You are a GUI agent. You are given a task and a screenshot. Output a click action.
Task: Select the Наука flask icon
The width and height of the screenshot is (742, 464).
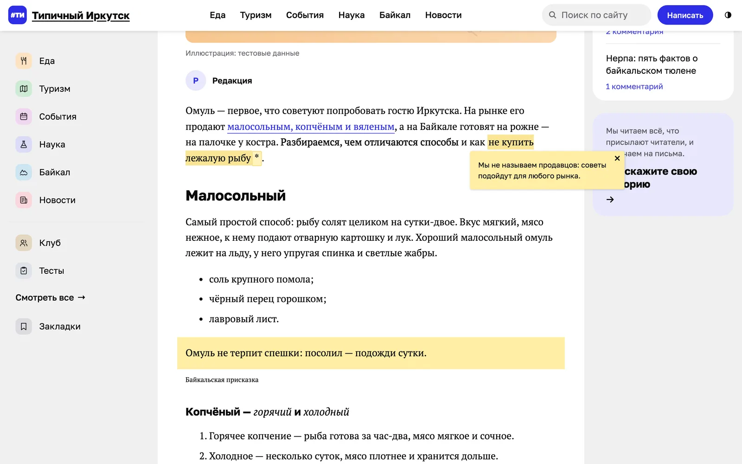tap(24, 144)
